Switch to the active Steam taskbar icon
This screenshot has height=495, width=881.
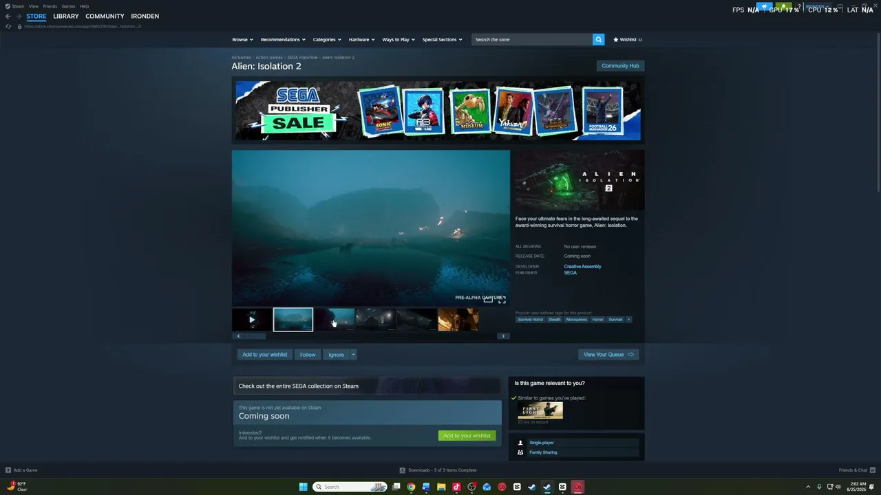click(x=547, y=487)
